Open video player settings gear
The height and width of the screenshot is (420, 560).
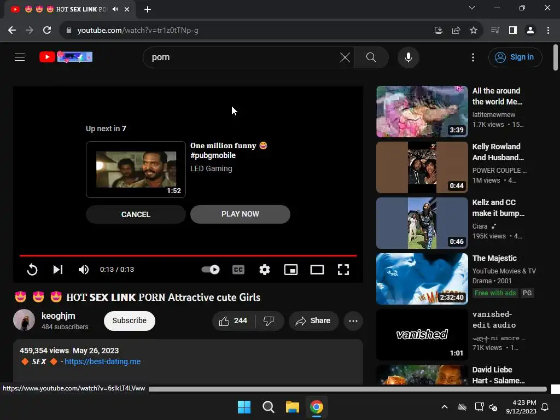pos(264,269)
